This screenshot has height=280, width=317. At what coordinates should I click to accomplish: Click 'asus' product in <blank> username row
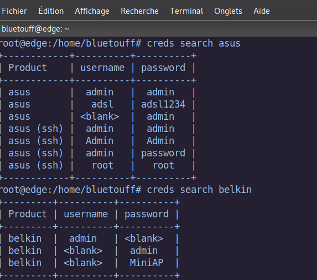(x=19, y=116)
